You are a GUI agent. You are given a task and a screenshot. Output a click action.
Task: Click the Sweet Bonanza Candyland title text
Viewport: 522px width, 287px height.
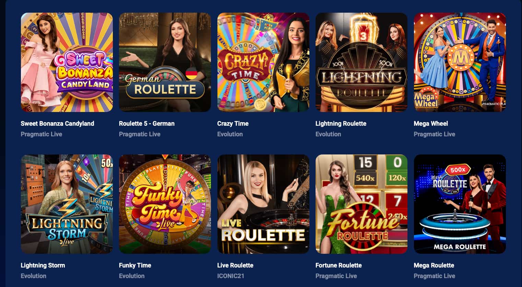57,124
